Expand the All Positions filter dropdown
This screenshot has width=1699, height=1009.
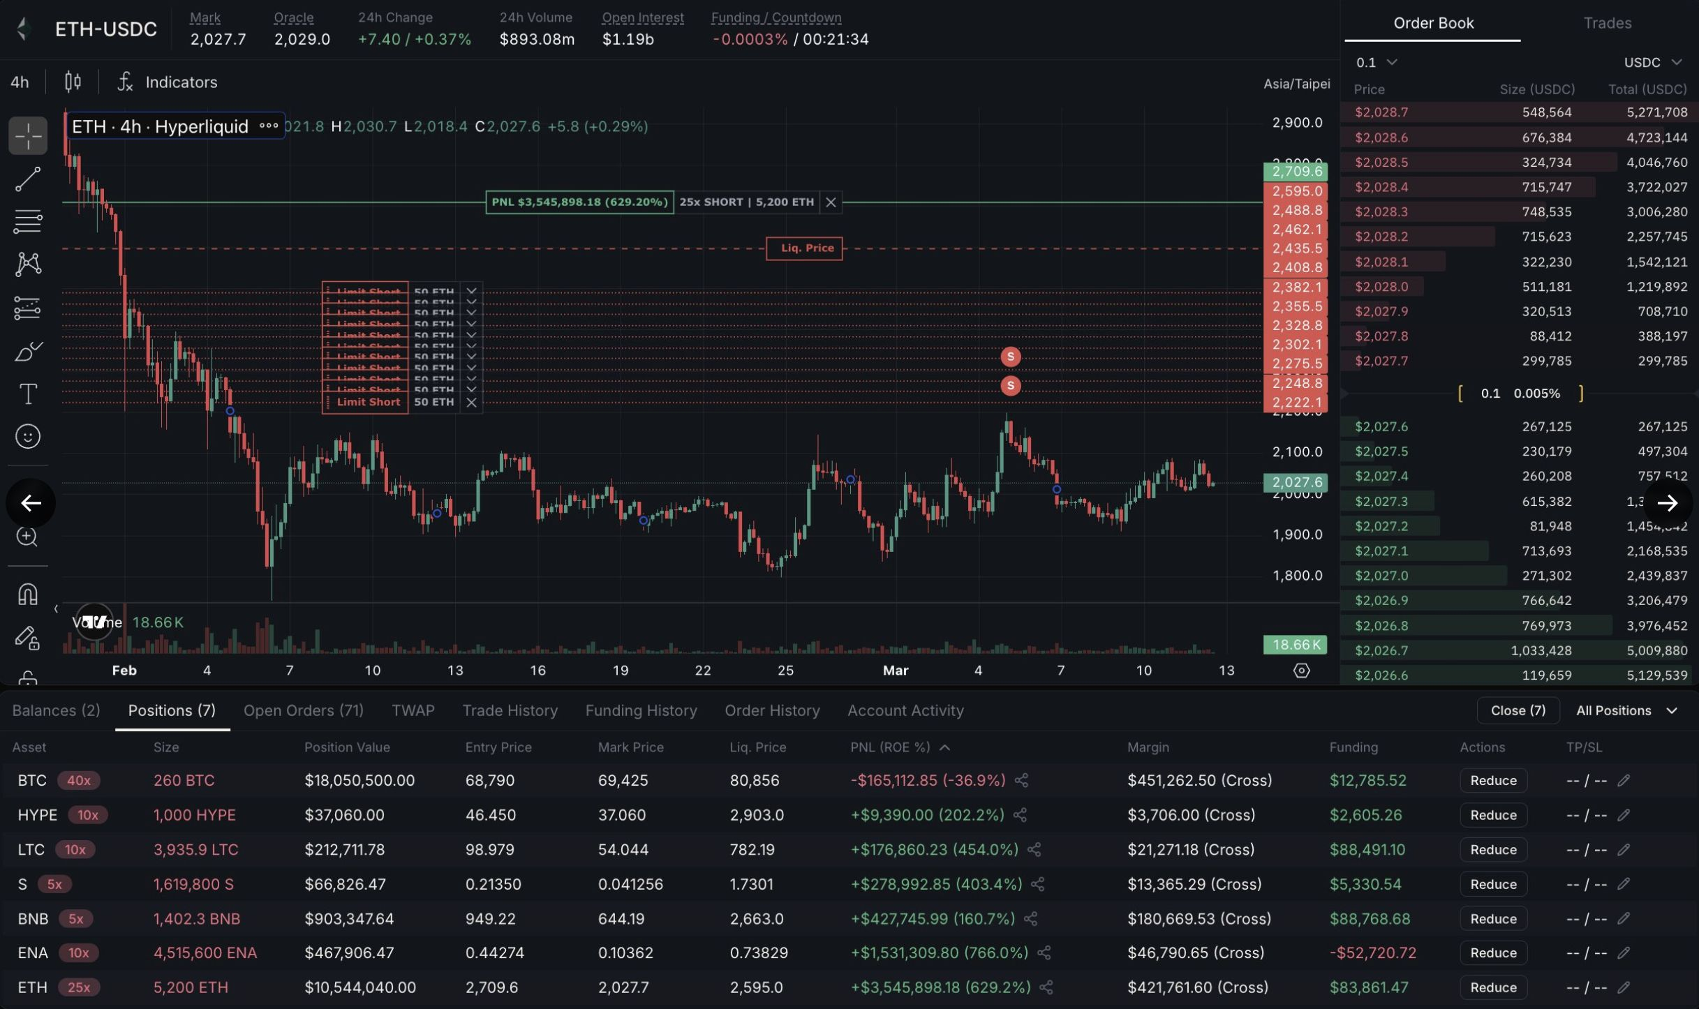coord(1626,710)
